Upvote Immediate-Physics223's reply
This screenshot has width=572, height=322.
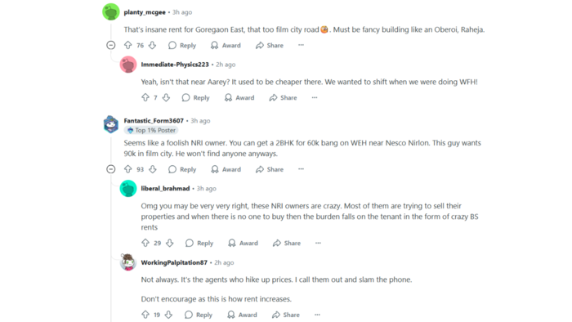click(145, 97)
